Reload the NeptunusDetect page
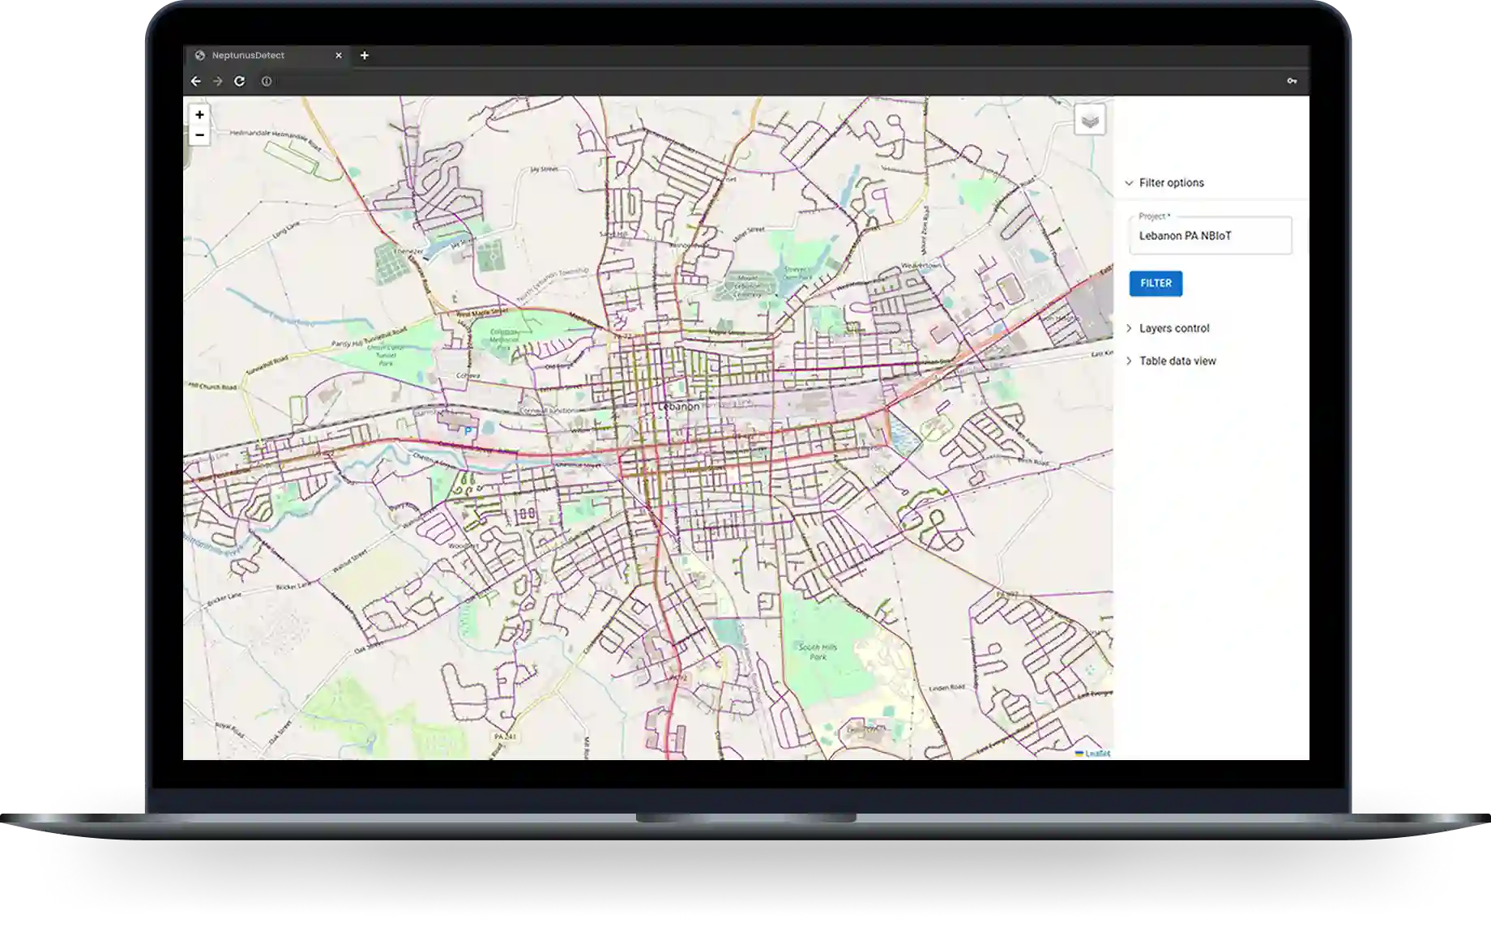Image resolution: width=1491 pixels, height=940 pixels. (x=239, y=81)
